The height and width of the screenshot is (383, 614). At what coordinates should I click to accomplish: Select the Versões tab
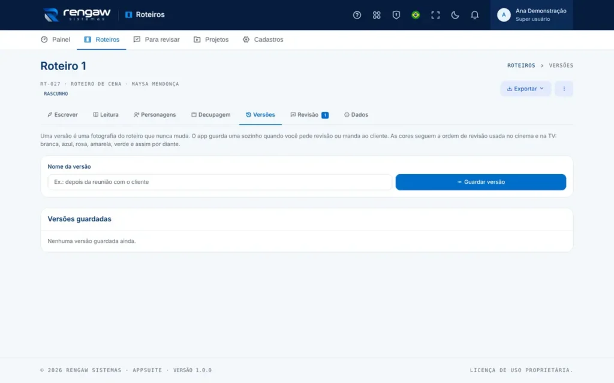tap(260, 115)
